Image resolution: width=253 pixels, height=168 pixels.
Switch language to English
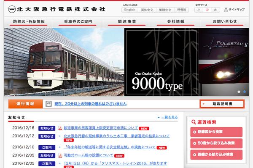[x=130, y=10]
